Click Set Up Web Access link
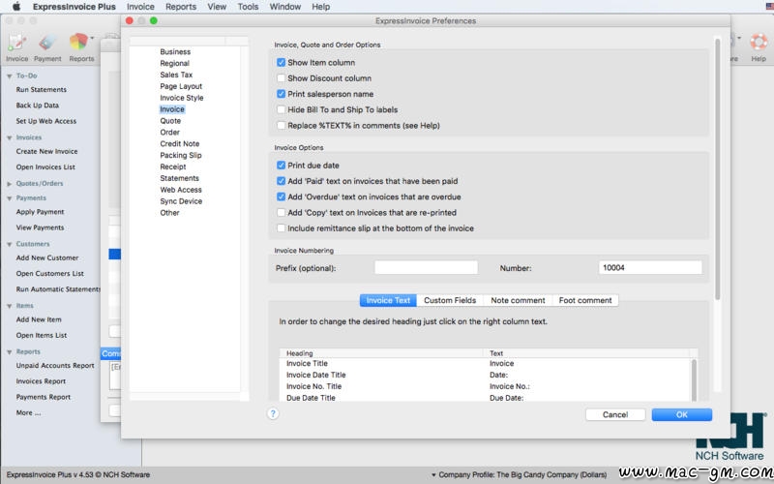774x484 pixels. [45, 121]
